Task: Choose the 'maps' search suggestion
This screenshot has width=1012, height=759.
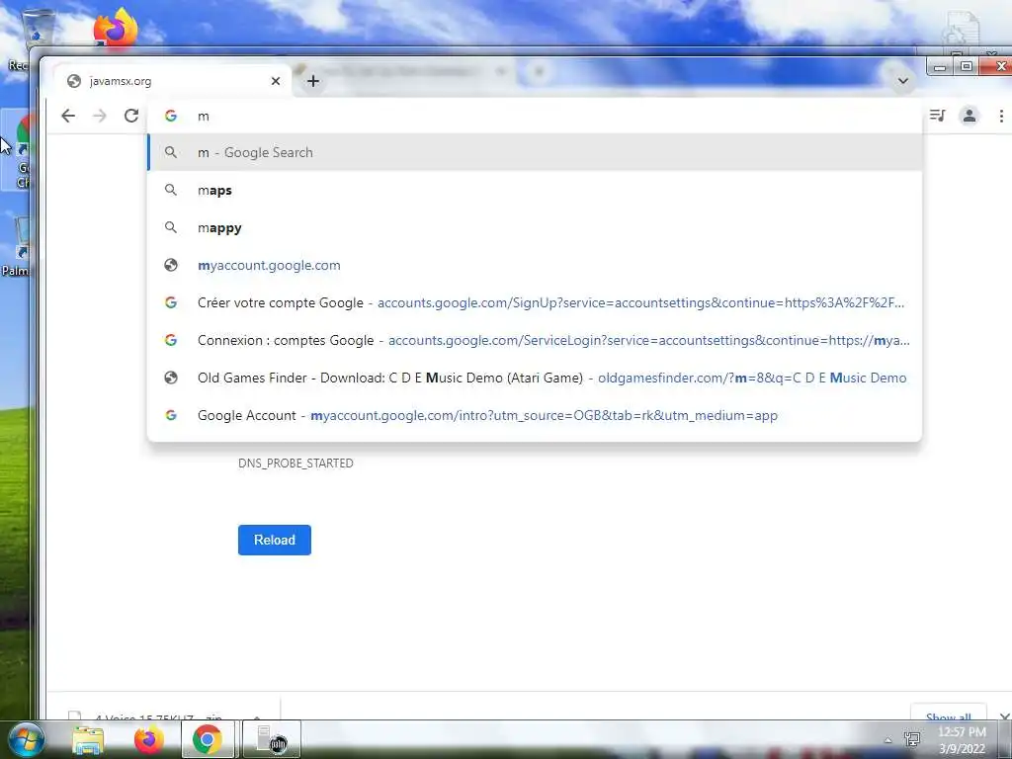Action: [x=535, y=191]
